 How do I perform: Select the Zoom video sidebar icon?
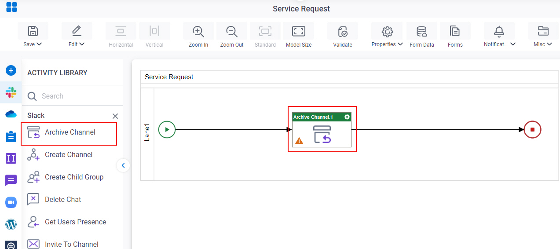coord(11,202)
